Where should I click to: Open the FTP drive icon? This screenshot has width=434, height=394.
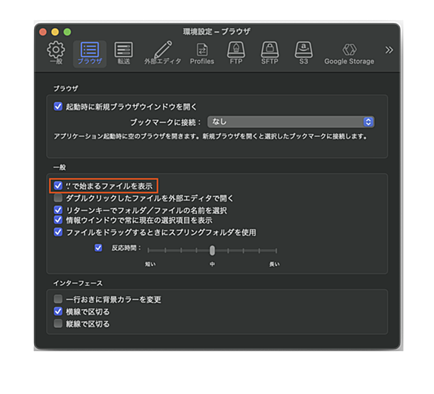point(236,53)
